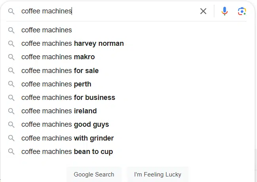The width and height of the screenshot is (257, 182).
Task: Open Google Lens image search icon
Action: (x=242, y=11)
